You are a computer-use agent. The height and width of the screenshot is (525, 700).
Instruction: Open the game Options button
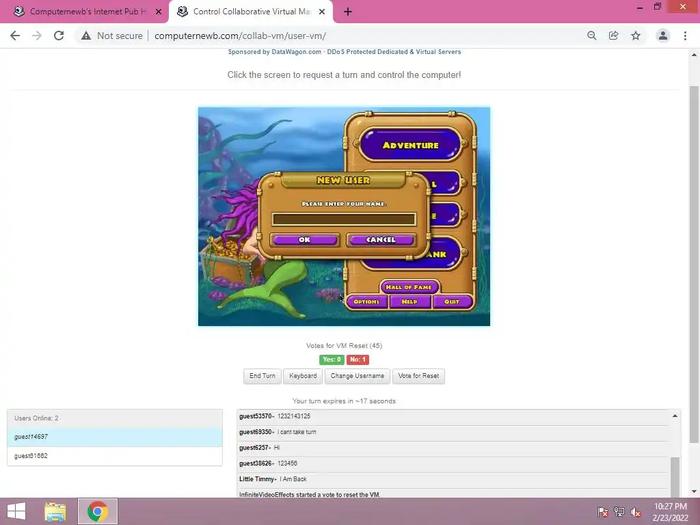coord(366,301)
